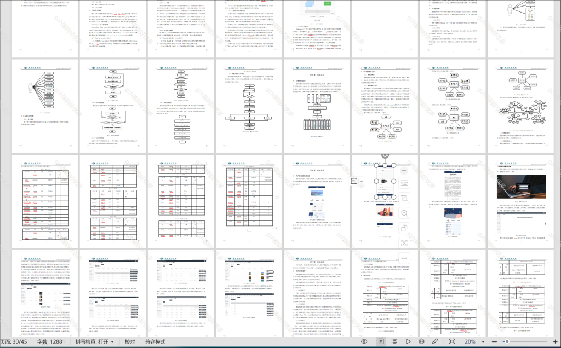Click the image extraction scan icon

404,243
